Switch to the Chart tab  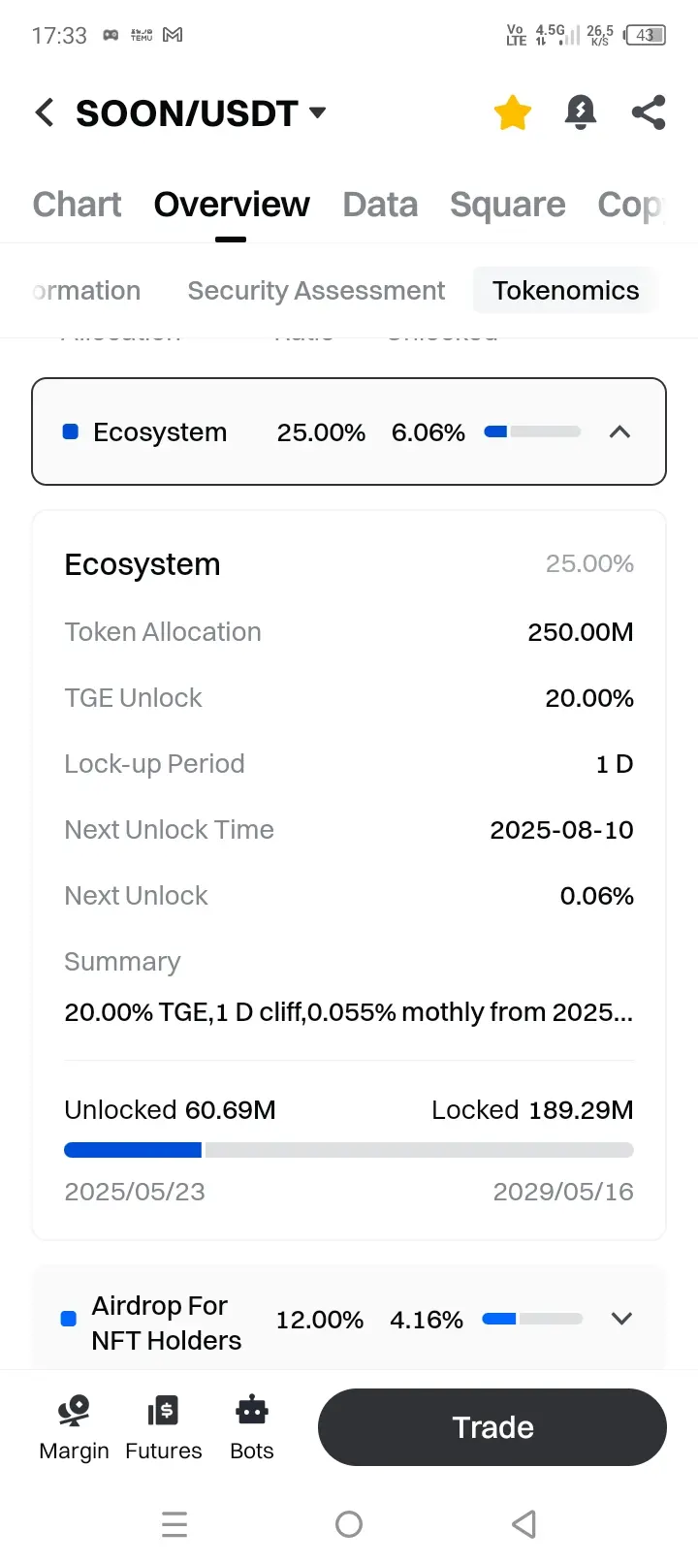click(x=78, y=205)
